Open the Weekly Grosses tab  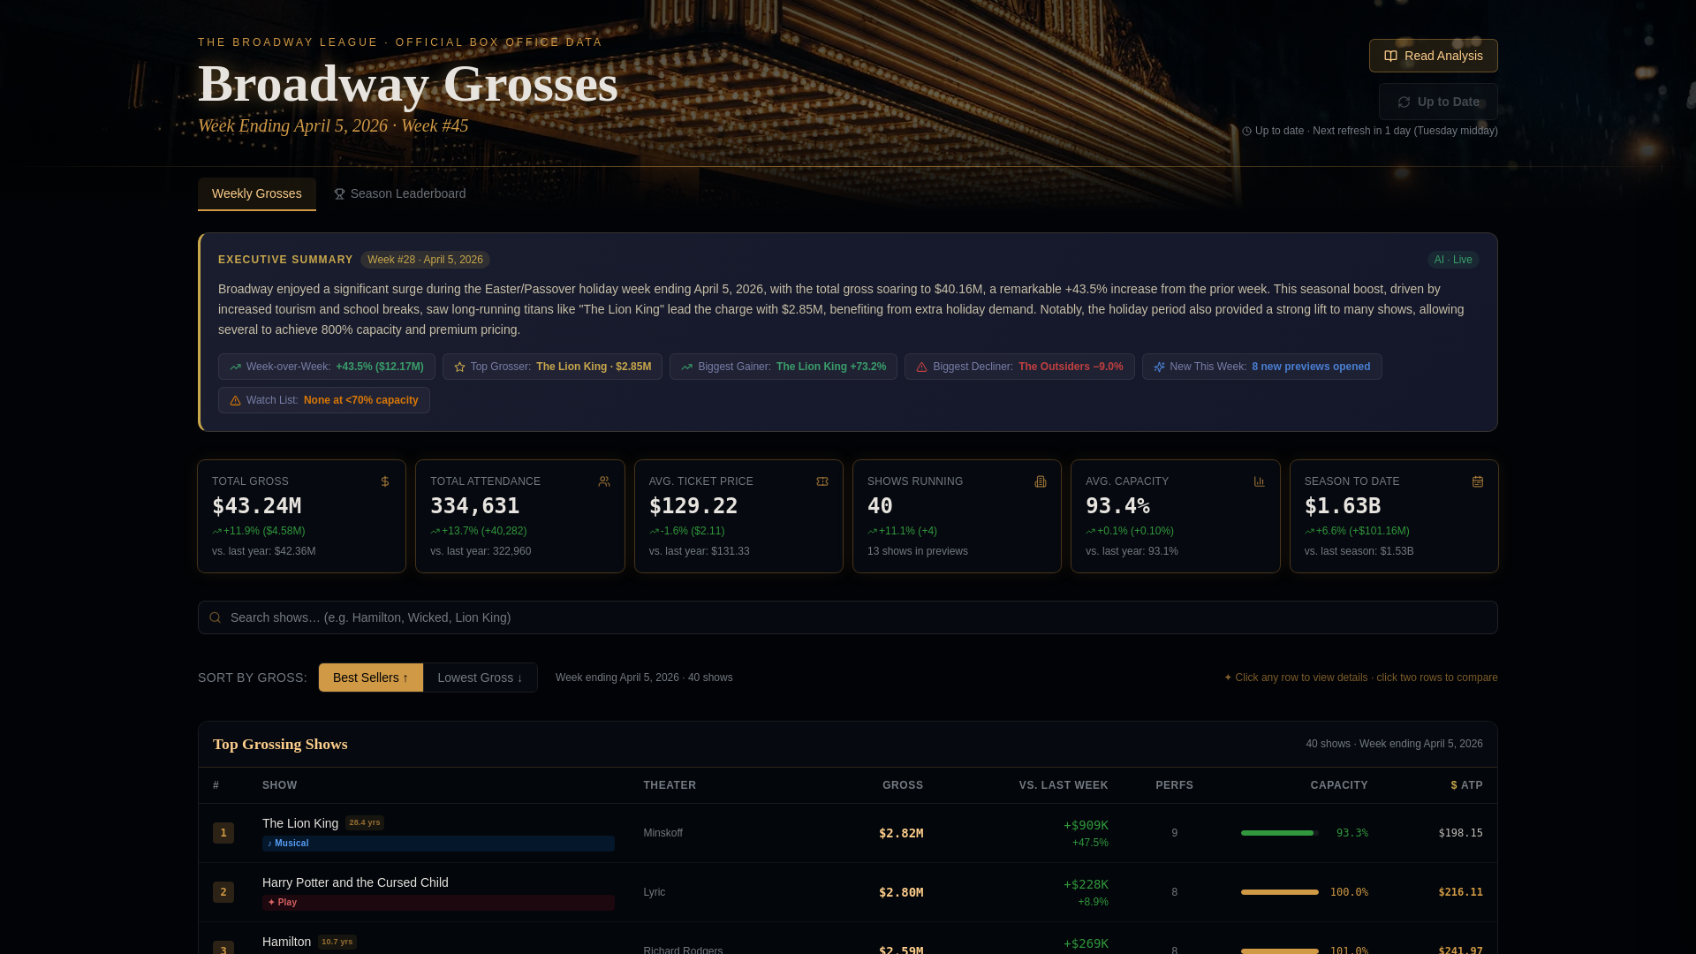[257, 194]
